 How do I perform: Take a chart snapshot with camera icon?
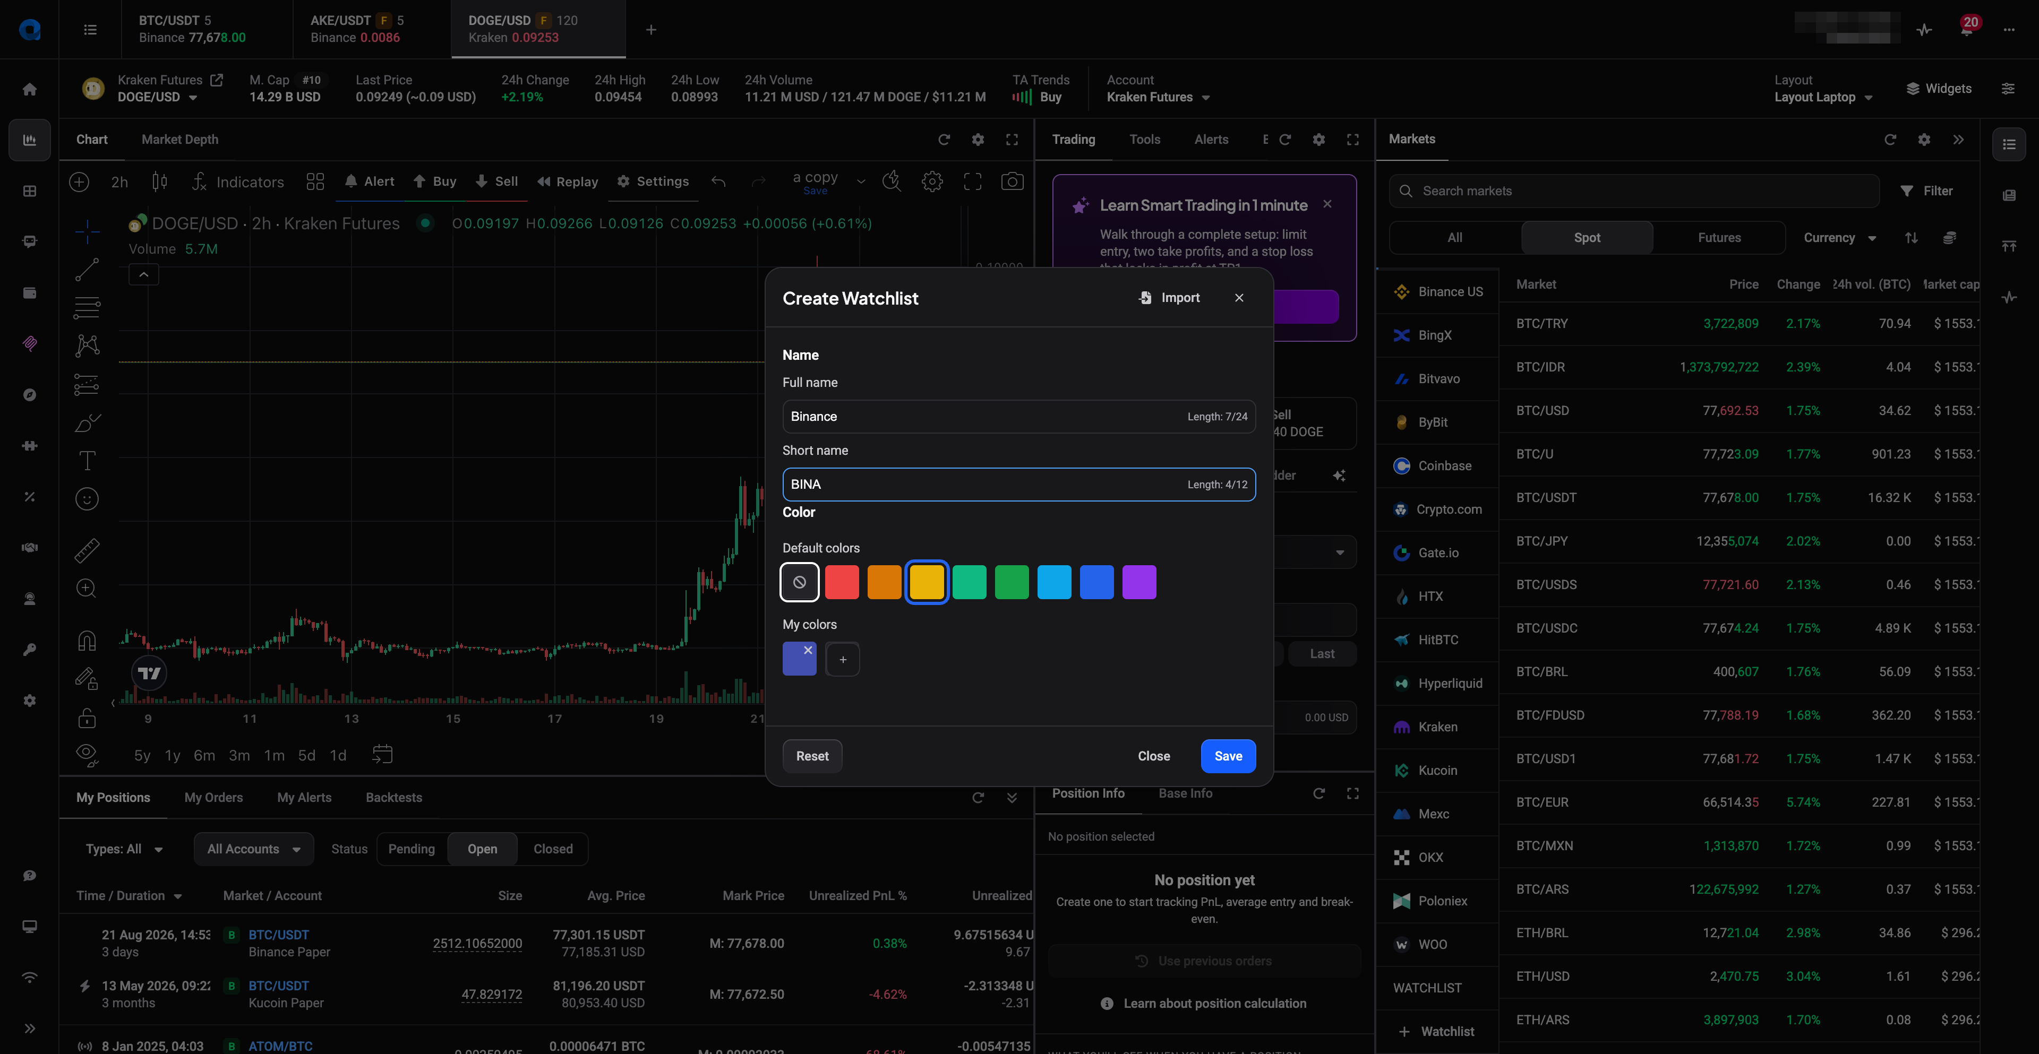pyautogui.click(x=1012, y=182)
